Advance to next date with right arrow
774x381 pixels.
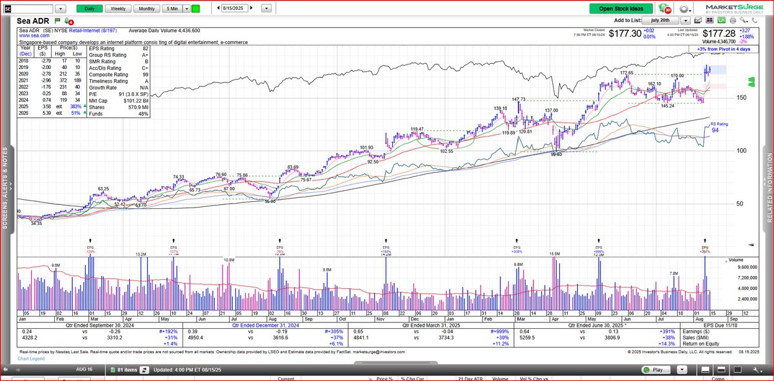click(x=252, y=8)
